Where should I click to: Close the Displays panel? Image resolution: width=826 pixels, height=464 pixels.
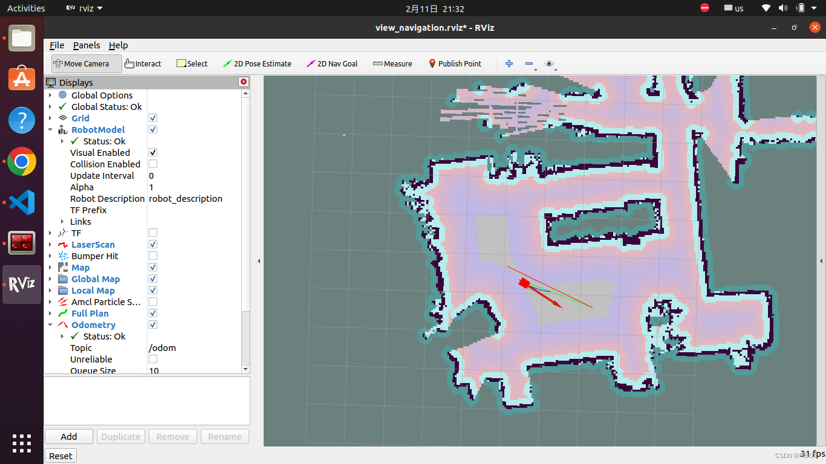[244, 82]
